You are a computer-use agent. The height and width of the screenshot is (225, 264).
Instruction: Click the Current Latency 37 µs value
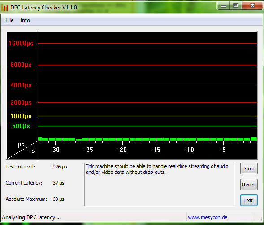click(58, 183)
